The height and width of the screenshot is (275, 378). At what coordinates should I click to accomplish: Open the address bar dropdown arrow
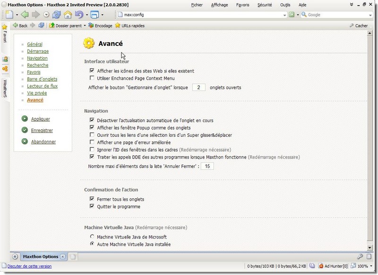(285, 15)
